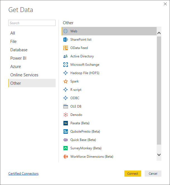Open the Certified Connectors link
This screenshot has height=185, width=170.
(x=23, y=174)
